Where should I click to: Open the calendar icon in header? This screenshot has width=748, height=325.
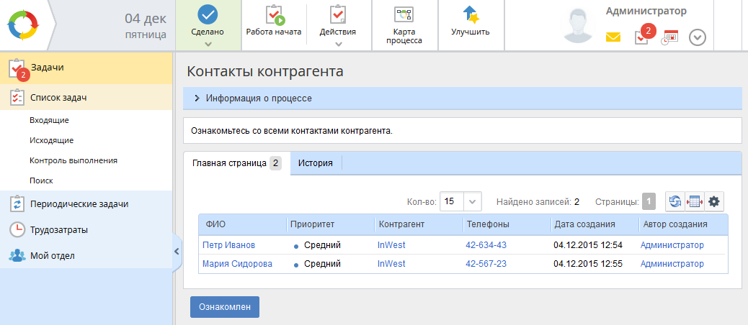click(x=669, y=37)
